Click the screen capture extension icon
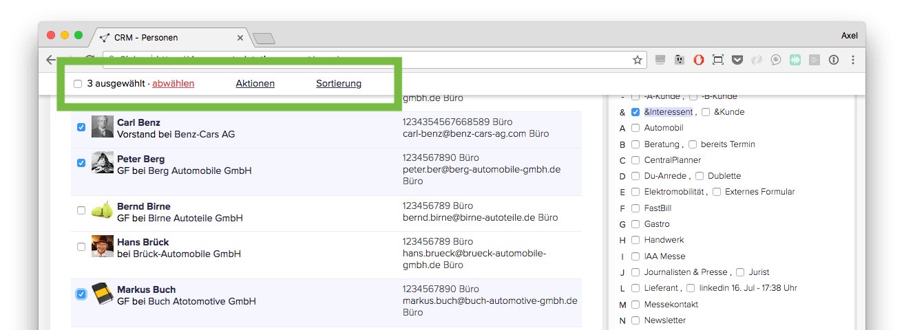The image size is (904, 330). click(x=718, y=60)
